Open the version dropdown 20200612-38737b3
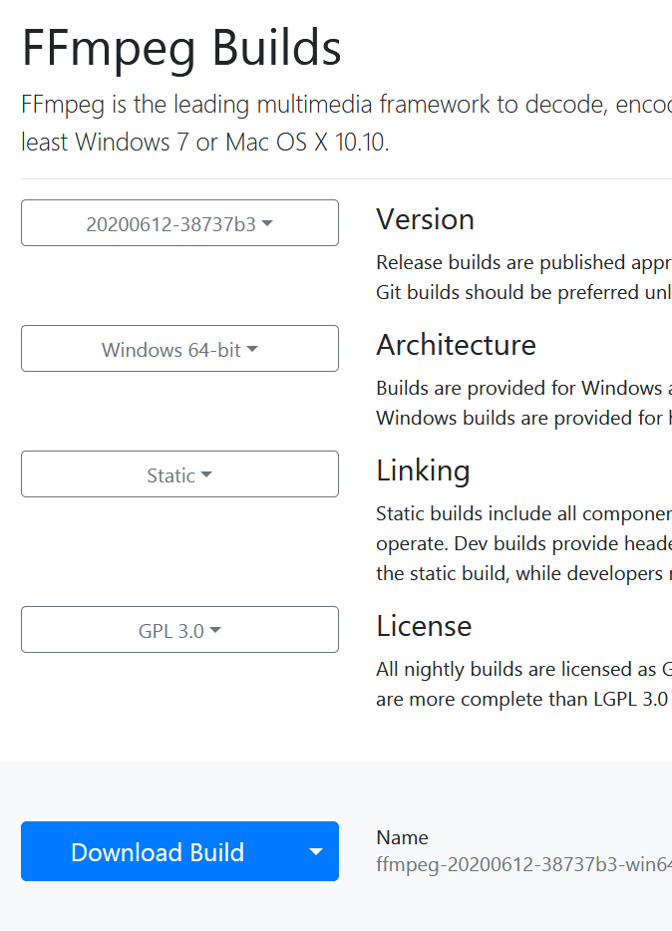This screenshot has width=672, height=931. click(179, 222)
